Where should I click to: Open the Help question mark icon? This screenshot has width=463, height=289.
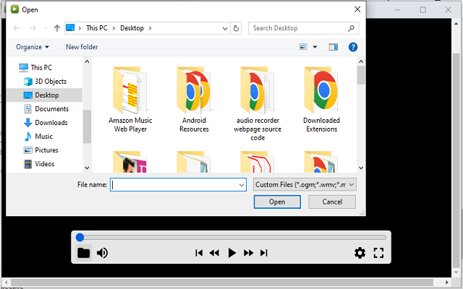click(x=353, y=47)
